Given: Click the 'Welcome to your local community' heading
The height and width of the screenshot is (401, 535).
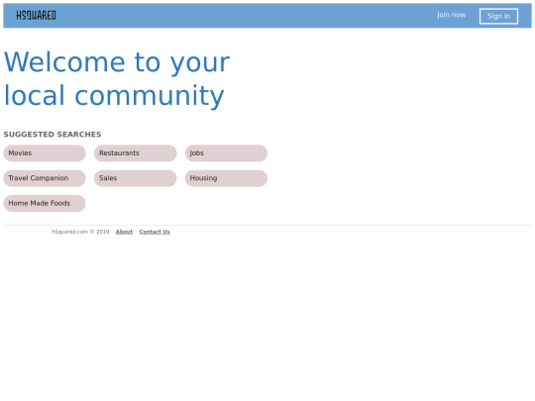Looking at the screenshot, I should click(x=117, y=79).
